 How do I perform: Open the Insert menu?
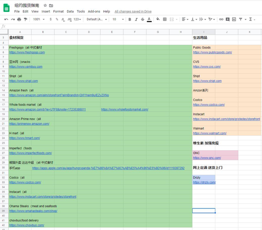tap(46, 11)
